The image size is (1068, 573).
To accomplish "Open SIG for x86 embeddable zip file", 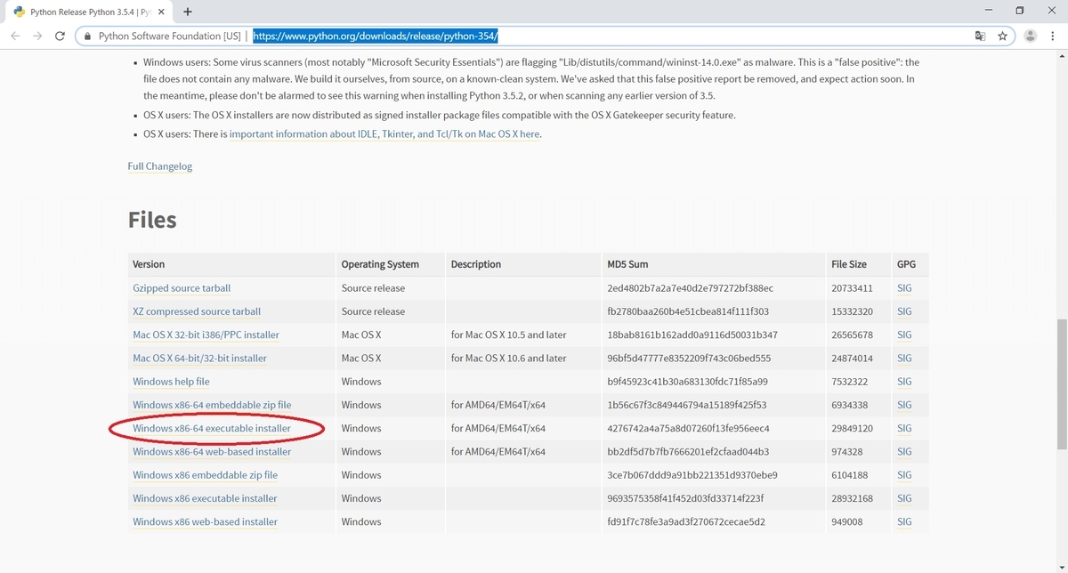I will 904,475.
